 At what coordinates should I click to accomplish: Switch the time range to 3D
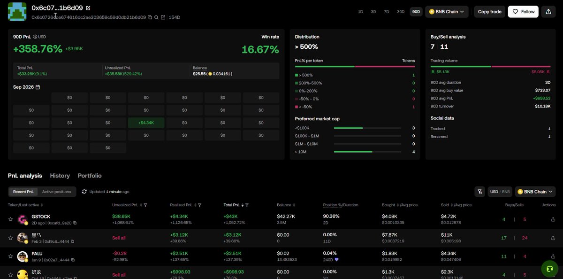coord(373,12)
